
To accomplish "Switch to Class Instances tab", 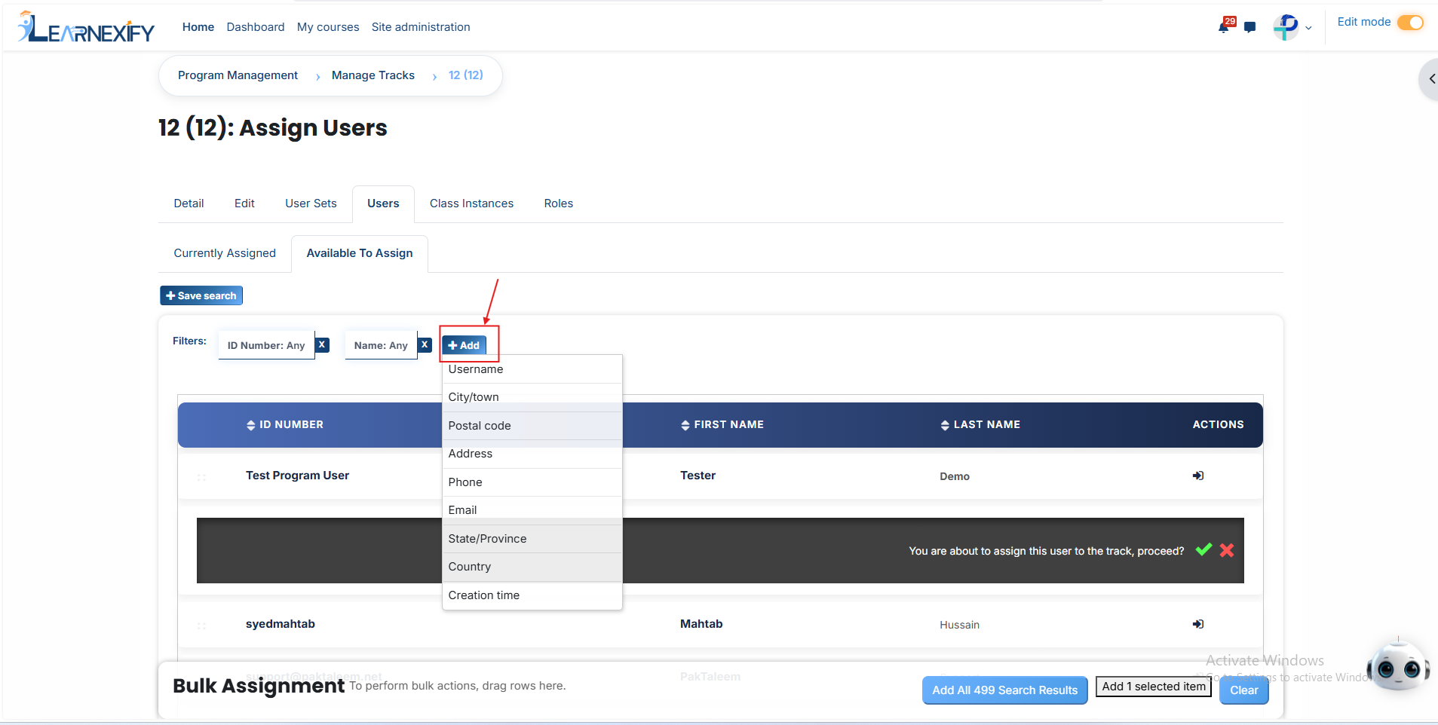I will [x=471, y=203].
